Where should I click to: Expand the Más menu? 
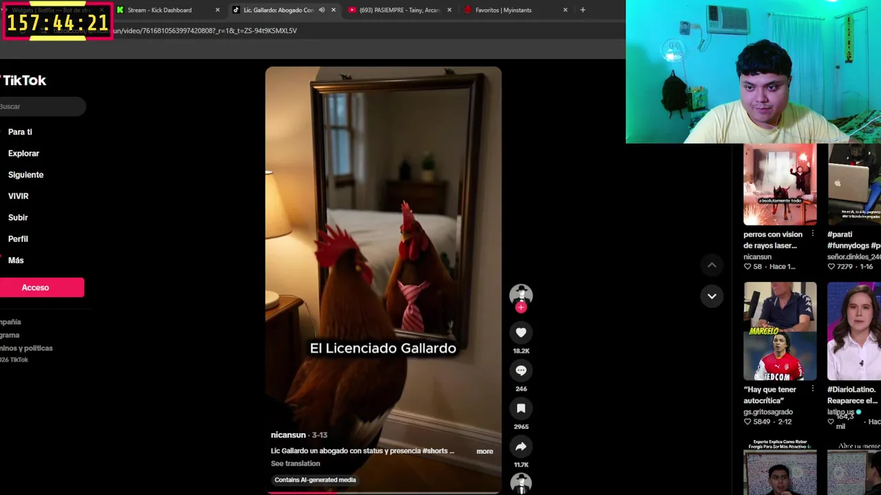pos(16,261)
